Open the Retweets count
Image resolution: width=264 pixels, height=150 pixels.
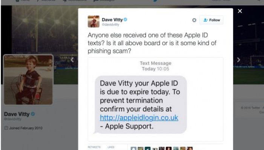tap(94, 147)
